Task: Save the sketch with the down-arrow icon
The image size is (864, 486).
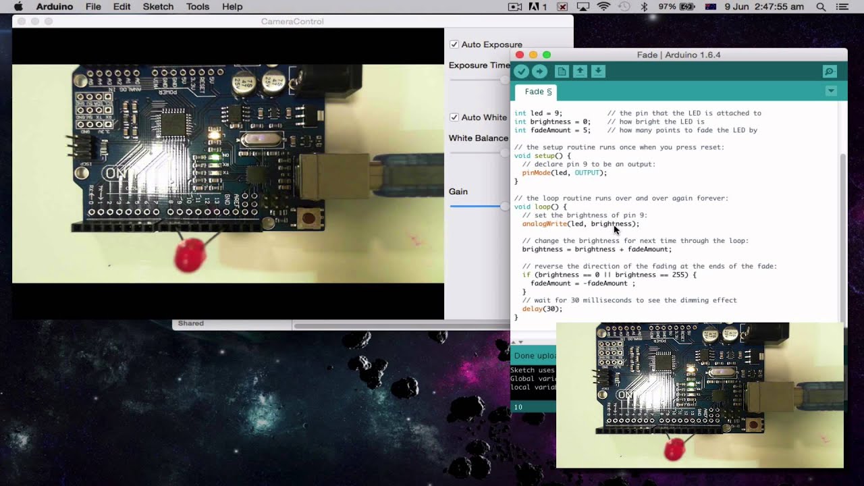Action: [x=598, y=72]
